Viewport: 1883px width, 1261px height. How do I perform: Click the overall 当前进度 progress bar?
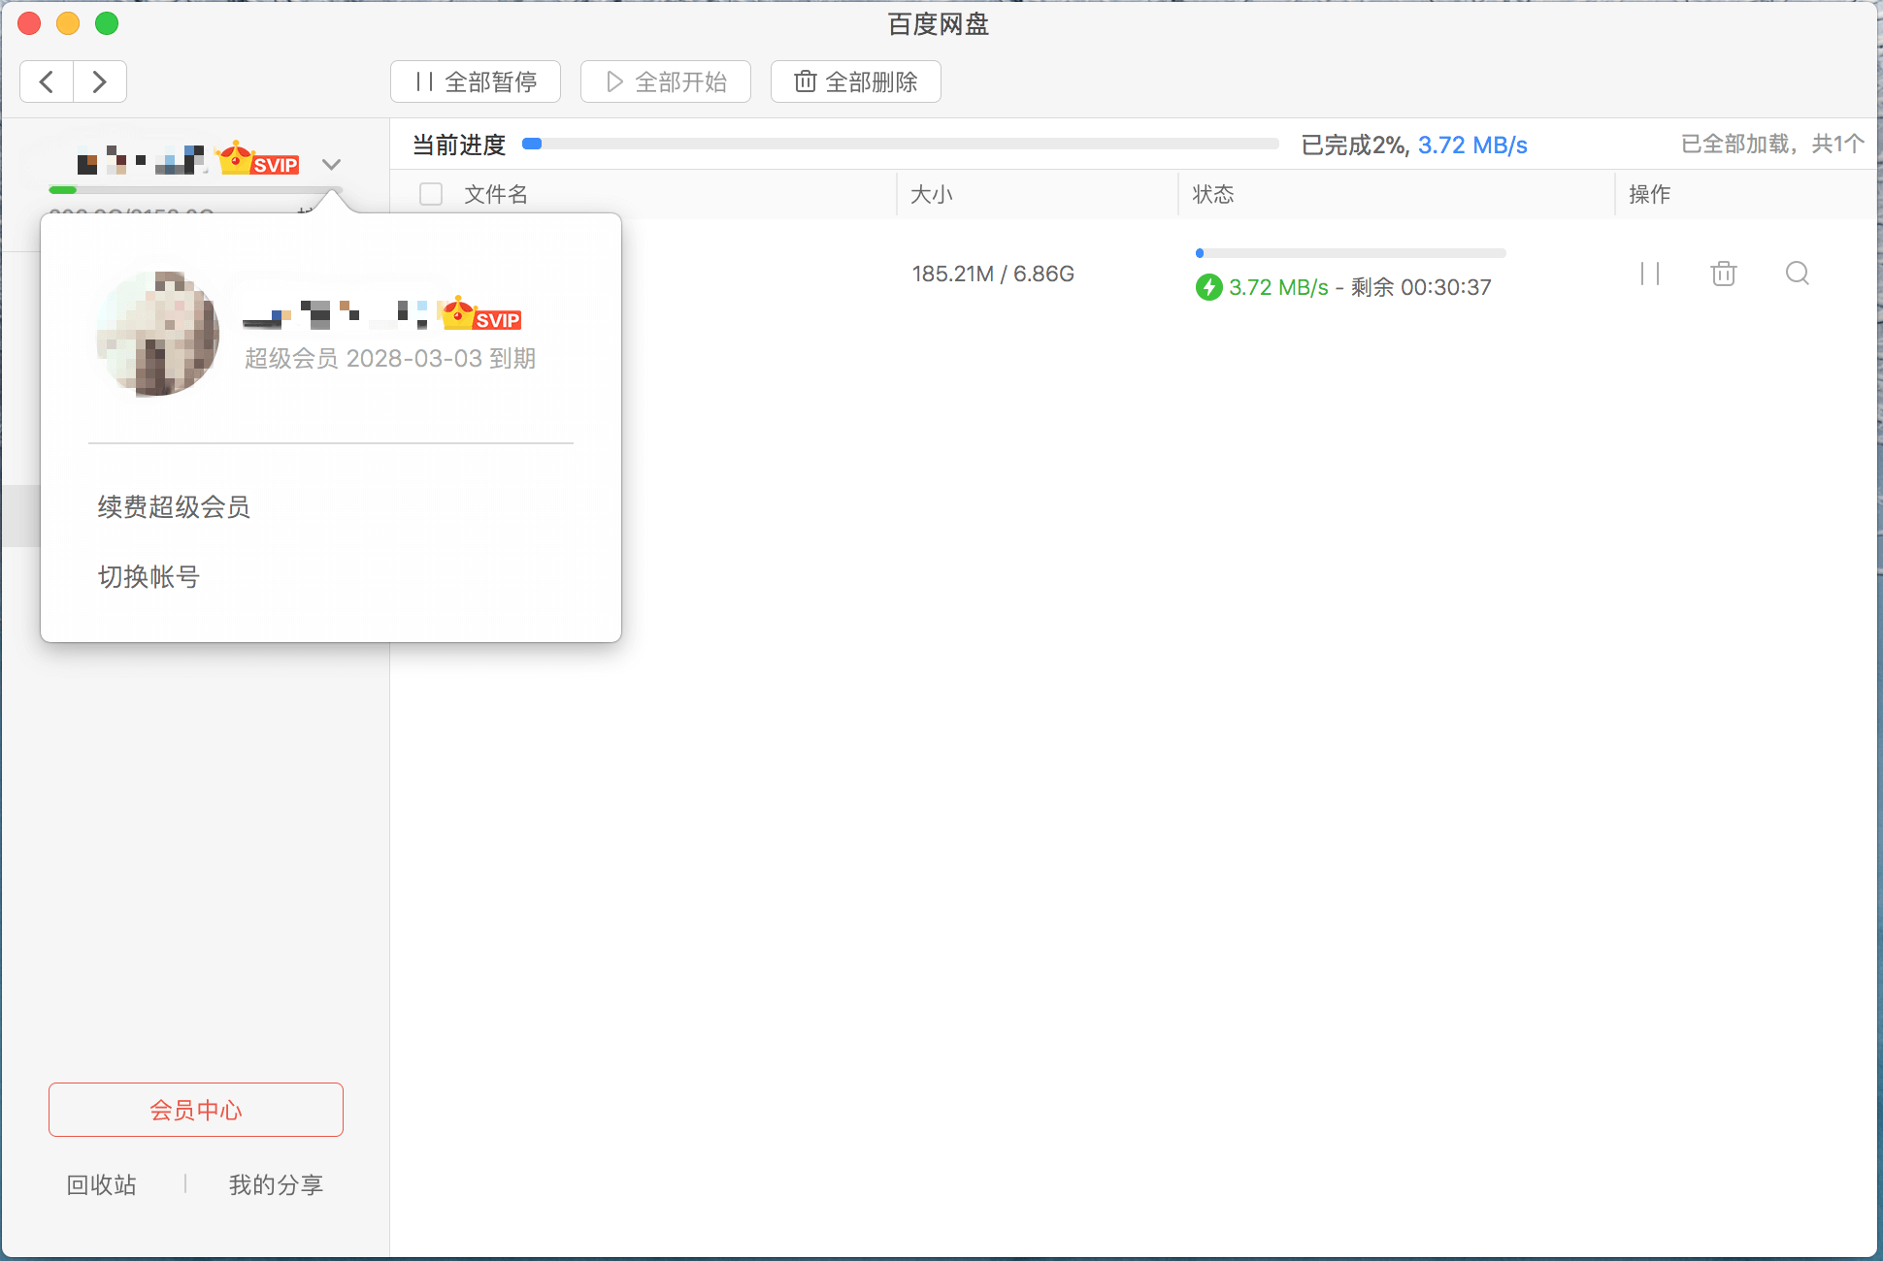click(x=900, y=144)
